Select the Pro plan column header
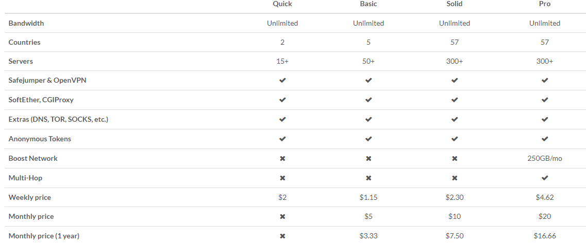This screenshot has width=586, height=243. point(545,4)
